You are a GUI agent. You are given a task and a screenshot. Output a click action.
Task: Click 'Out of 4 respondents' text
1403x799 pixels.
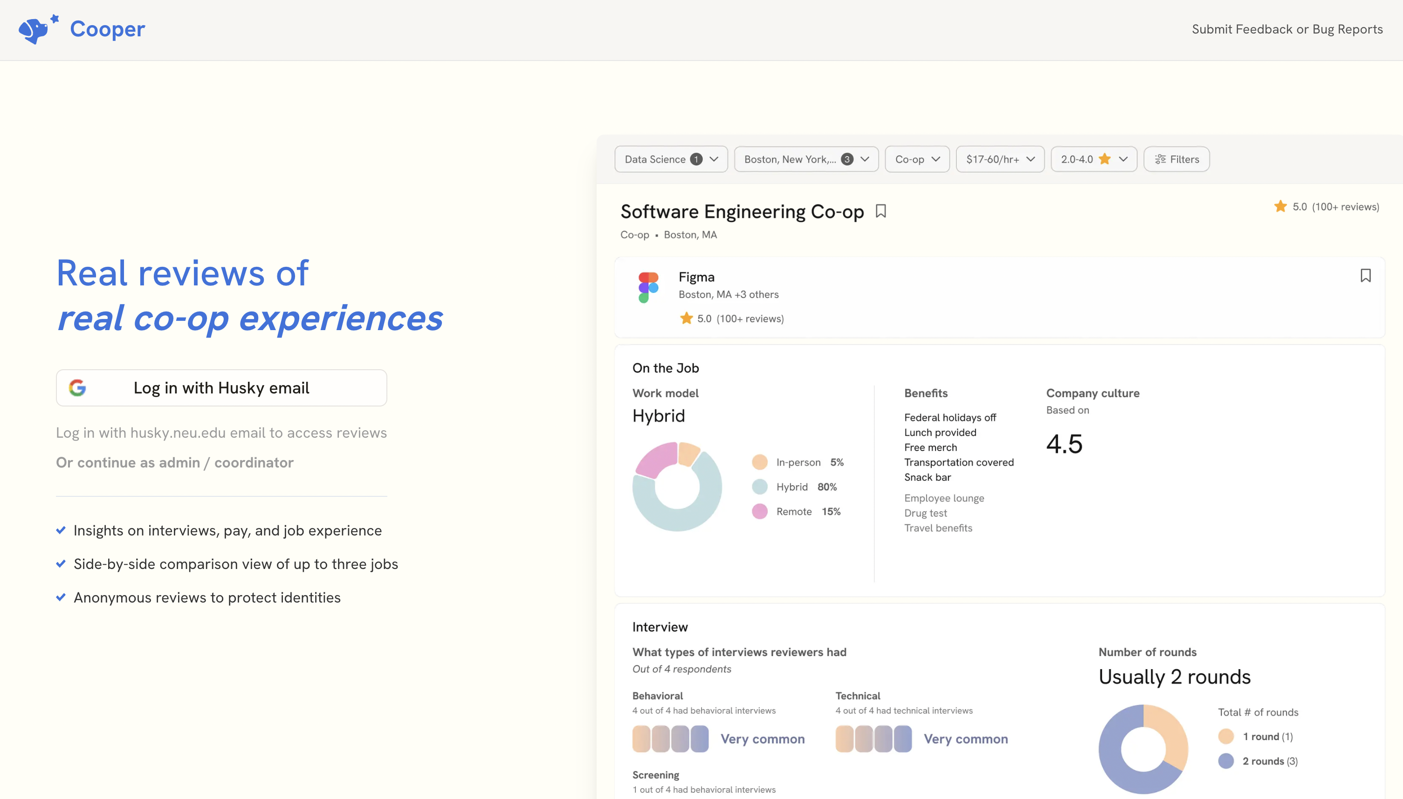(x=682, y=669)
